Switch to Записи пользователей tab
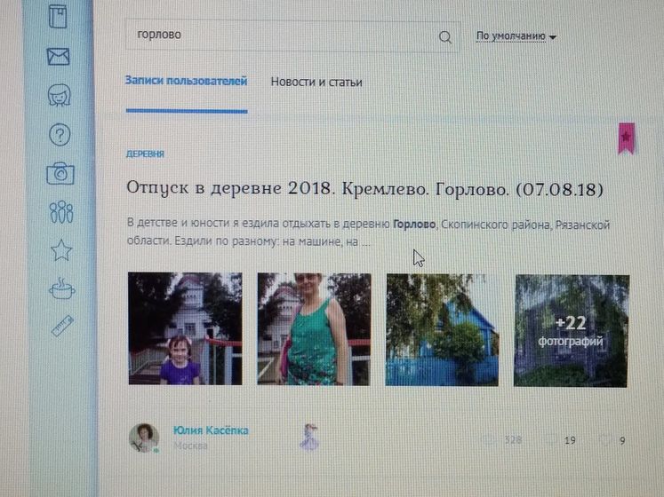Viewport: 664px width, 497px height. [187, 81]
